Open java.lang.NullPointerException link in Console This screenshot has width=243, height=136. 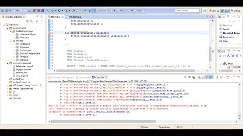[108, 112]
